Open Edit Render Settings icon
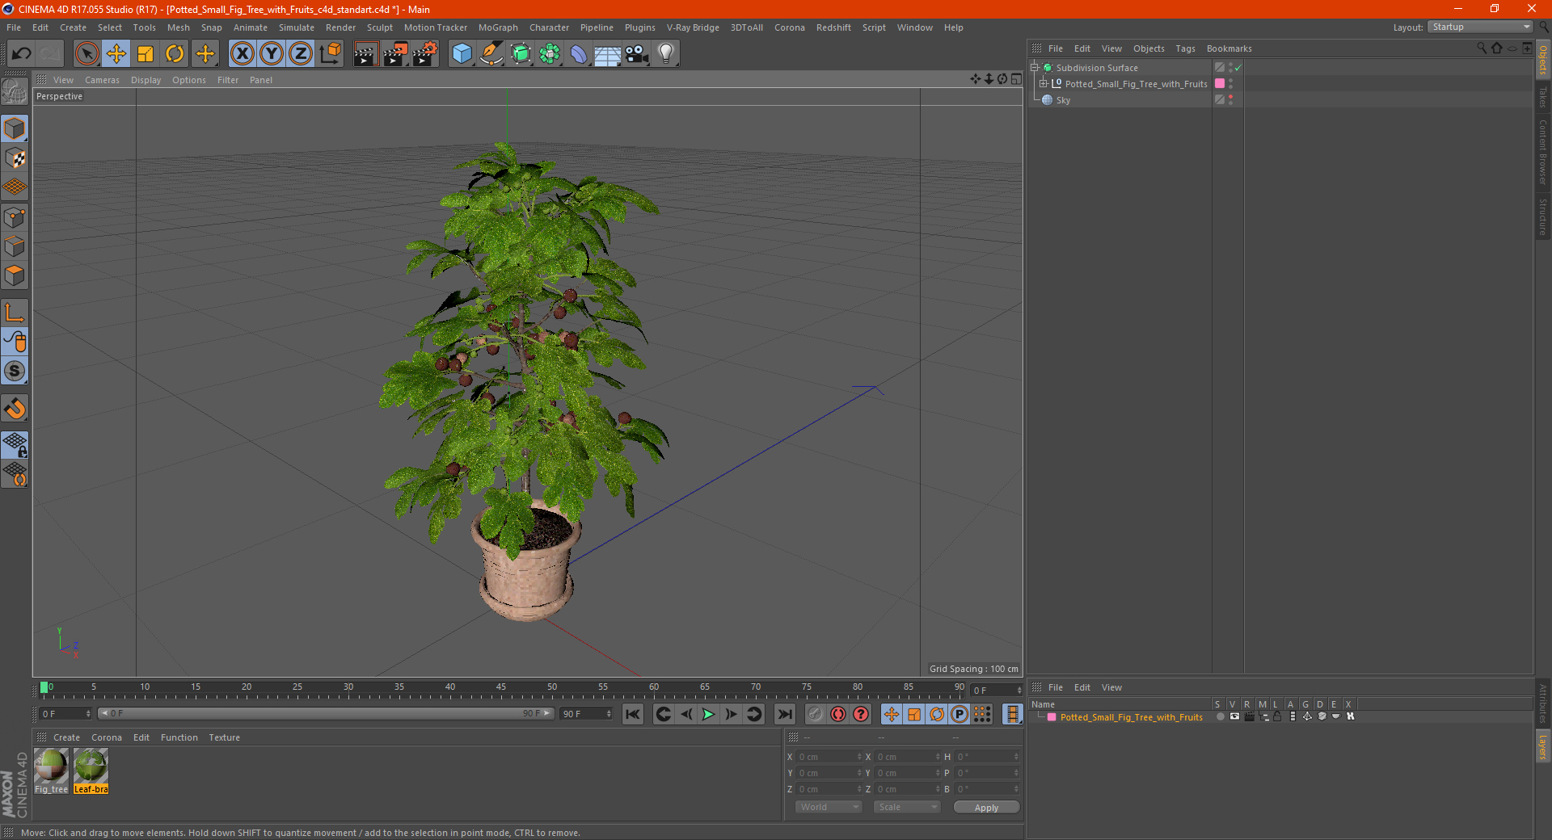The height and width of the screenshot is (840, 1552). (x=425, y=54)
